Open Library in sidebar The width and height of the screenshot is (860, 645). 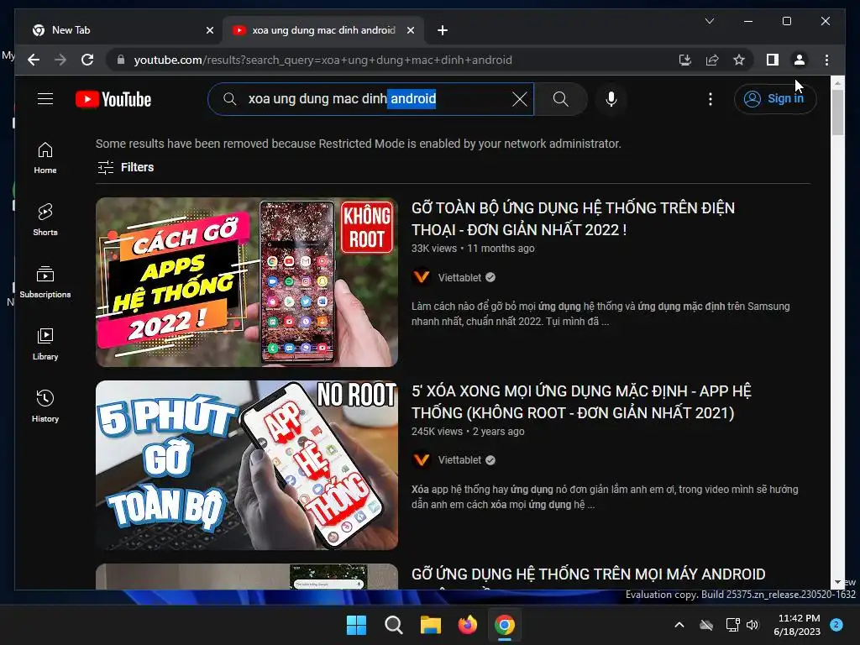(45, 343)
